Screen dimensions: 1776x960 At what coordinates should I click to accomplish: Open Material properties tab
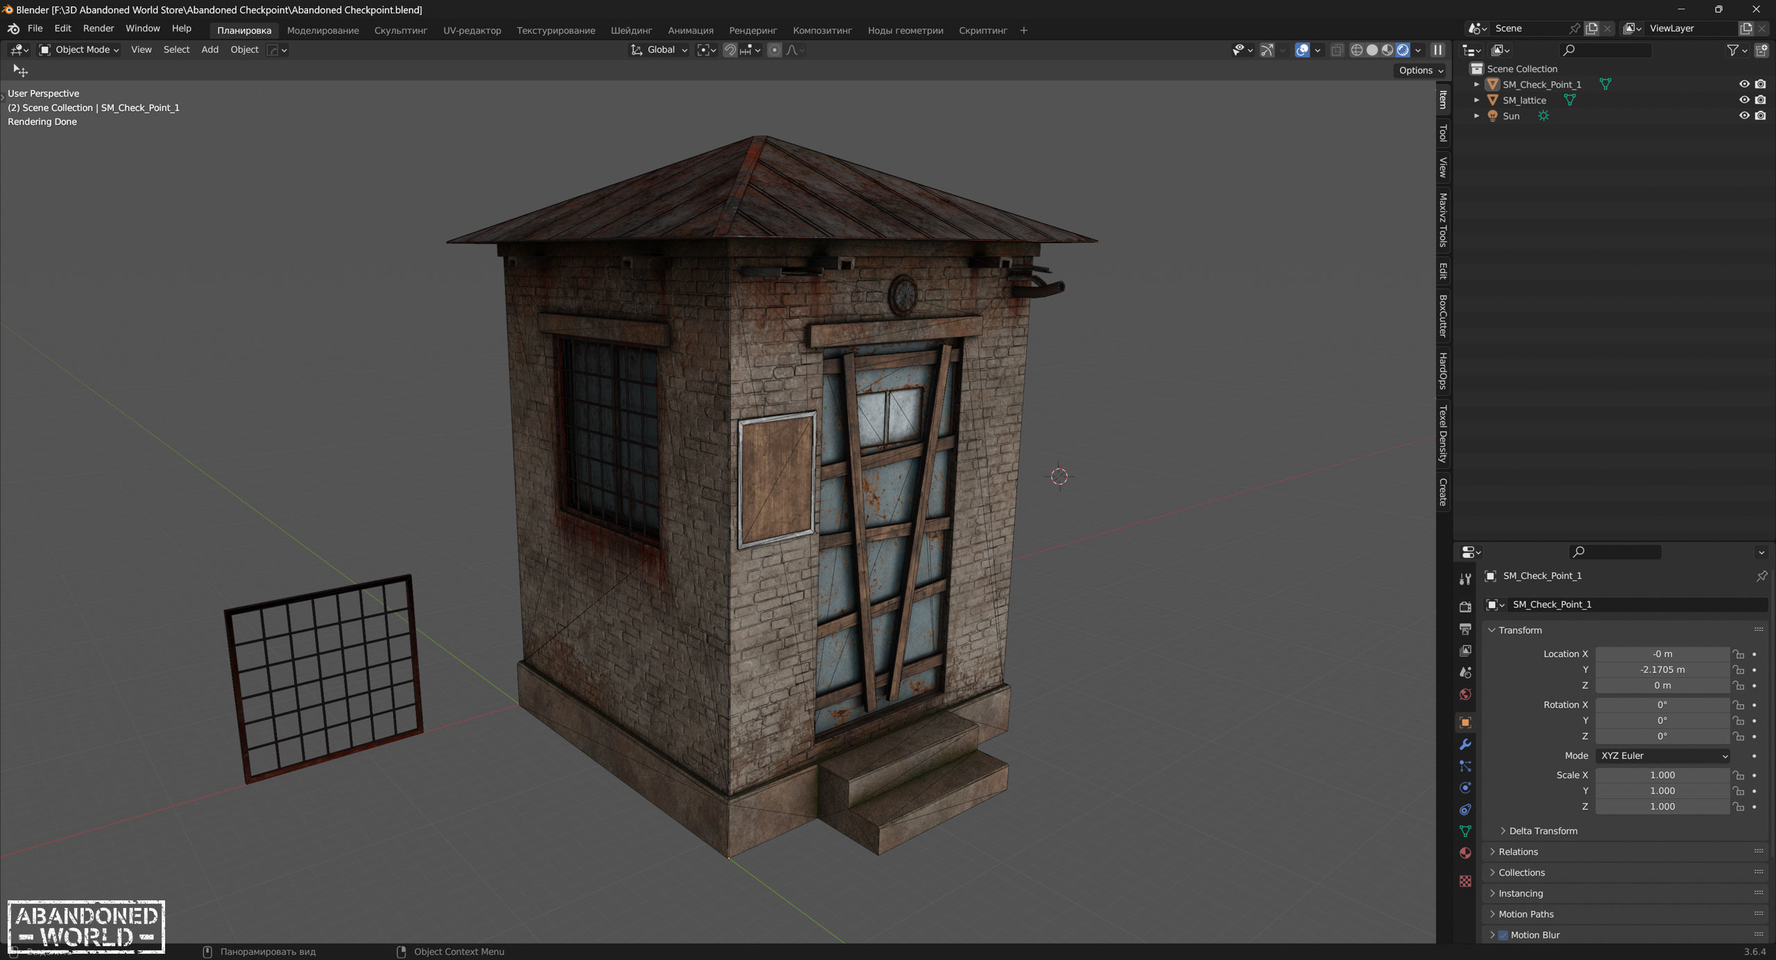pyautogui.click(x=1465, y=853)
